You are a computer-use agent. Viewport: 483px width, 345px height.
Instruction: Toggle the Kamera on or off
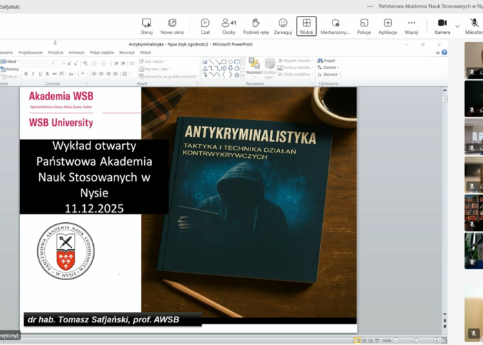click(x=442, y=26)
